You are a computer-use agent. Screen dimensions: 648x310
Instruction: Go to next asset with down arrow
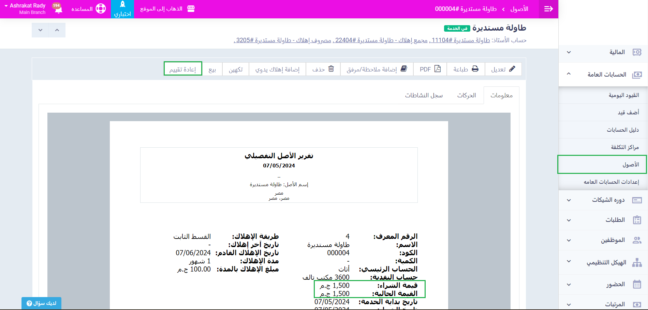[x=40, y=30]
